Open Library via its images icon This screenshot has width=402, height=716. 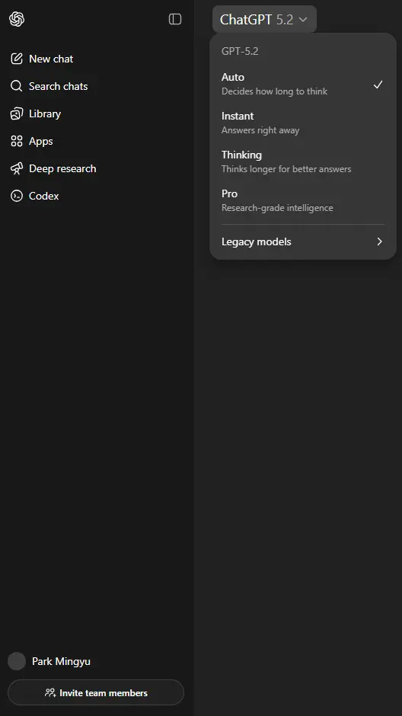[x=17, y=113]
